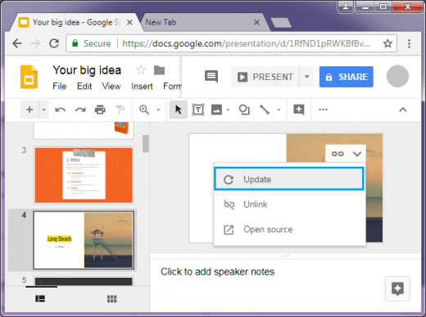Click to add speaker notes

point(217,272)
